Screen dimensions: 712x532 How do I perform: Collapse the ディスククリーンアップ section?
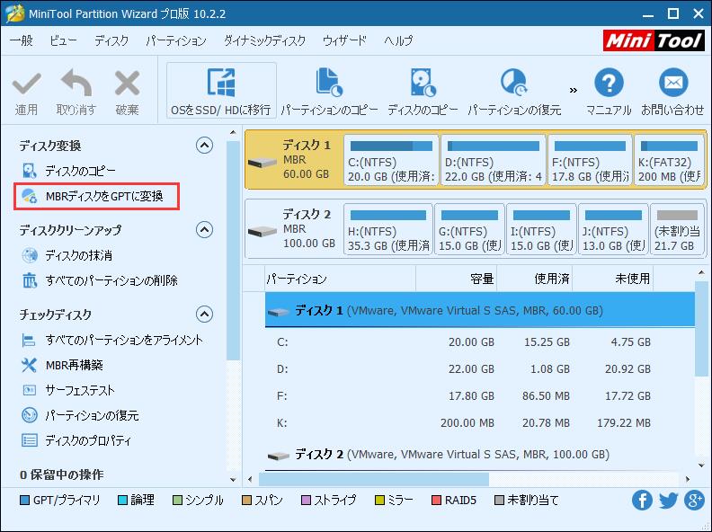tap(204, 230)
